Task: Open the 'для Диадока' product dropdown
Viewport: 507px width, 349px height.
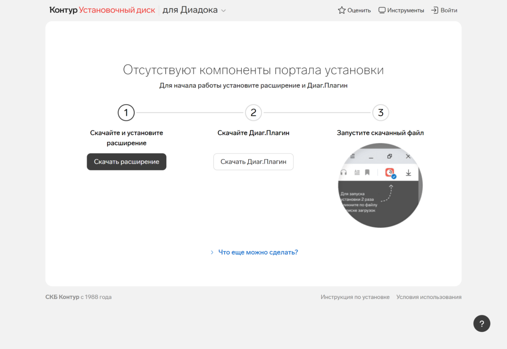Action: click(x=194, y=10)
